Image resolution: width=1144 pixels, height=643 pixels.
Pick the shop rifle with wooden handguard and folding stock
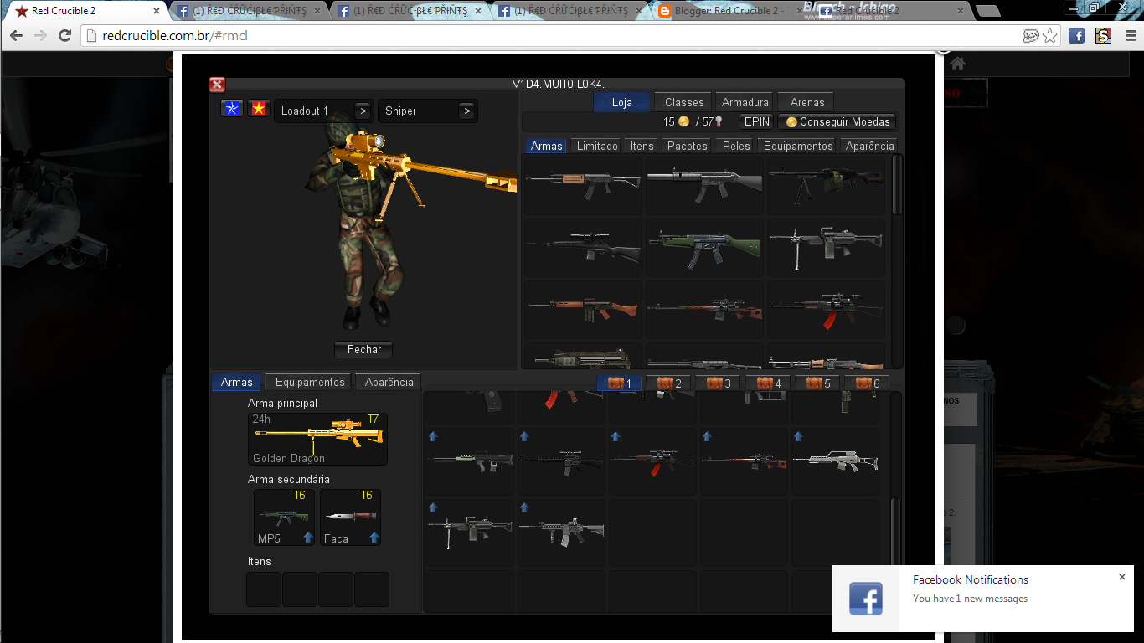(583, 185)
